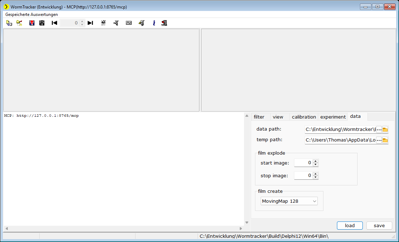Open the experiment tab
The width and height of the screenshot is (399, 242).
point(333,117)
